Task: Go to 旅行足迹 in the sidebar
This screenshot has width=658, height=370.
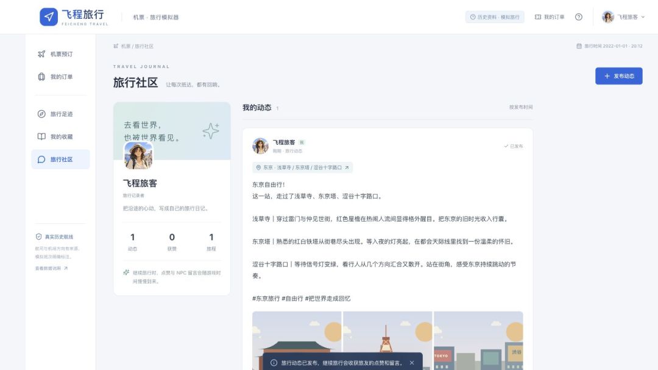Action: [60, 114]
